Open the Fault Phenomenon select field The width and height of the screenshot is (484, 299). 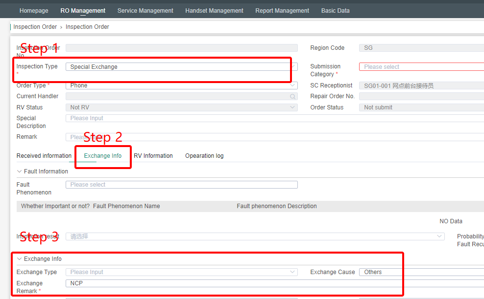tap(181, 185)
